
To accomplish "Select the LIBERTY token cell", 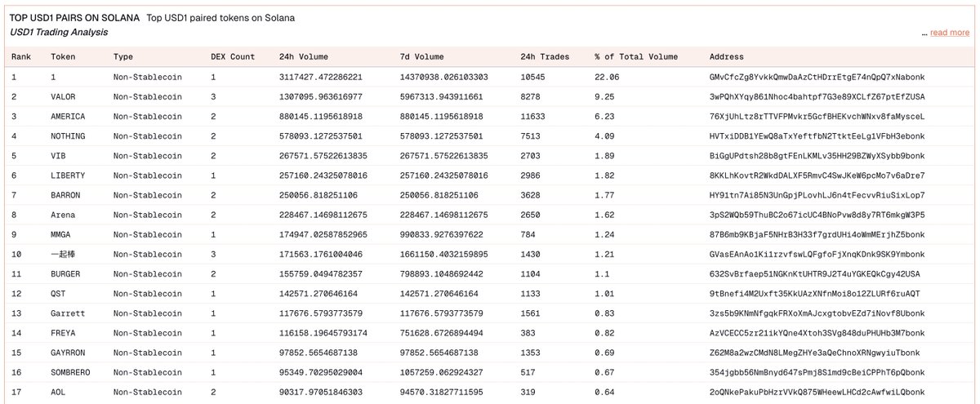I will point(68,175).
